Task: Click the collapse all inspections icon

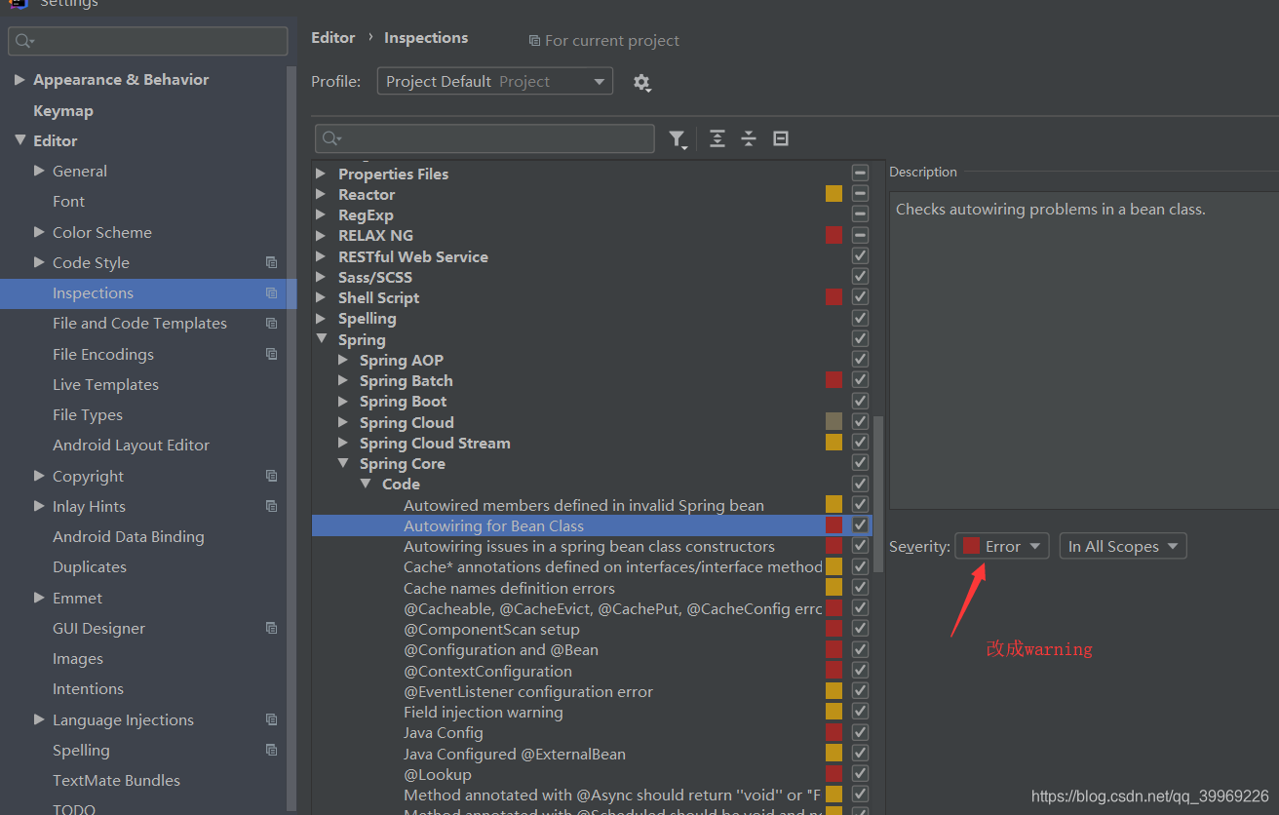Action: pos(749,139)
